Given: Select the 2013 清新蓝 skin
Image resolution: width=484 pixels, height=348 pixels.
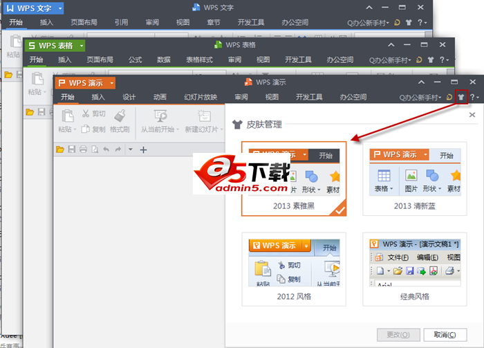Looking at the screenshot, I should pyautogui.click(x=415, y=178).
